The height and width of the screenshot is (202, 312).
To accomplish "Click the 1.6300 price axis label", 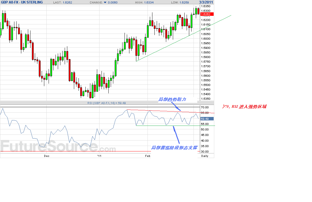I will tap(206, 11).
